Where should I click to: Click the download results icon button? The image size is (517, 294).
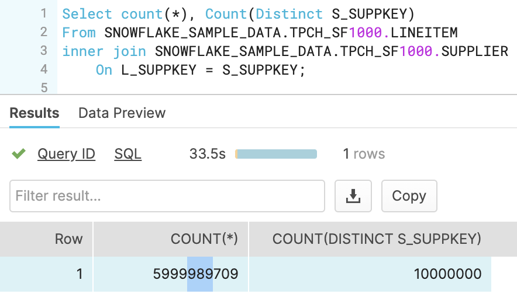[353, 196]
